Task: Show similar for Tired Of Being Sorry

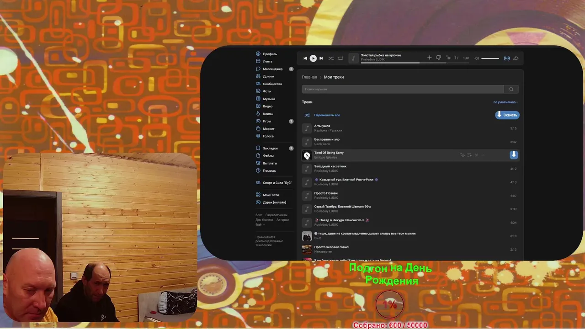Action: 463,155
